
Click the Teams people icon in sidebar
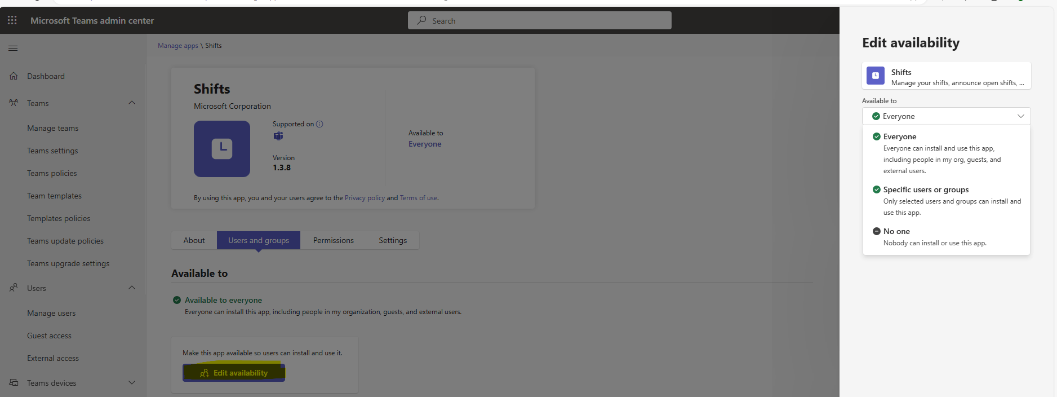(x=14, y=103)
